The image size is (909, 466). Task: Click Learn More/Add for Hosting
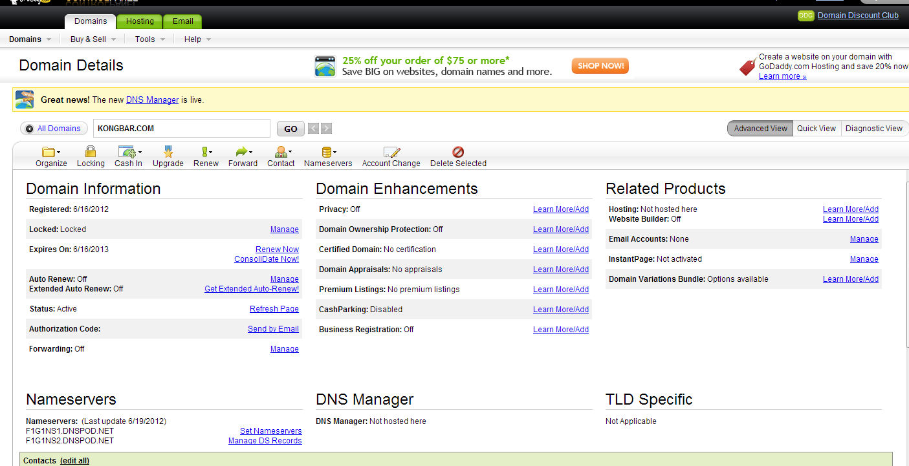851,209
